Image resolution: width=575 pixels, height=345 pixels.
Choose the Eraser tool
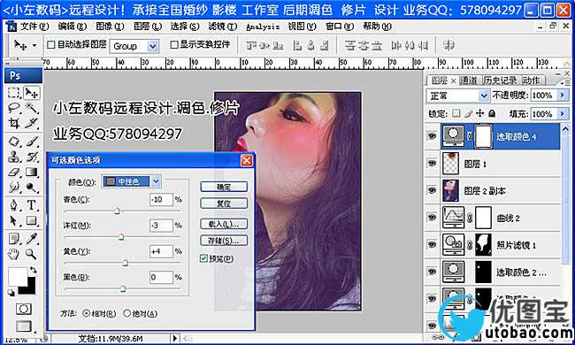coord(14,172)
